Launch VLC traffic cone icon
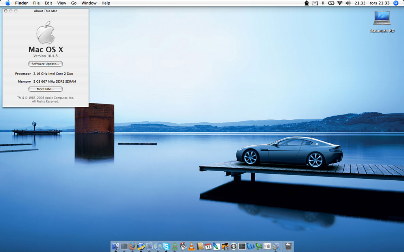This screenshot has height=252, width=404. (x=191, y=246)
